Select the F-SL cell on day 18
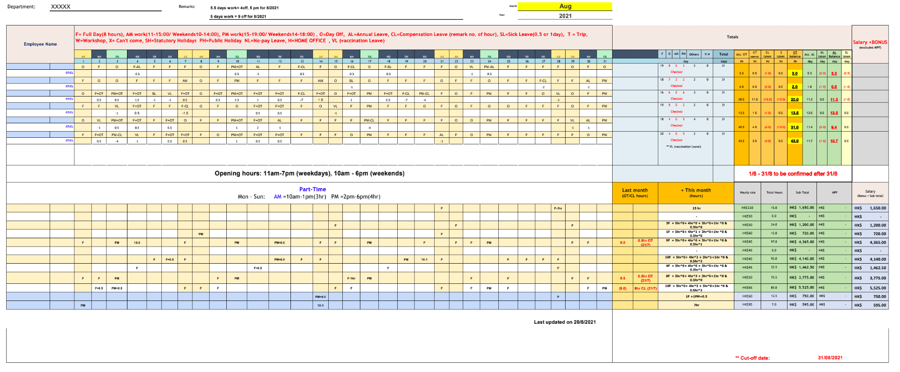 click(388, 67)
